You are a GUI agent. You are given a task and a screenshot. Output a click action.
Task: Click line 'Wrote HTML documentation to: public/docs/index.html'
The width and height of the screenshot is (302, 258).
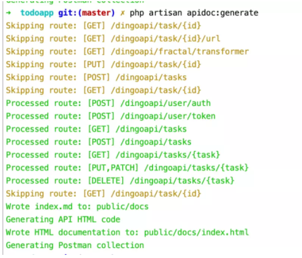coord(127,232)
